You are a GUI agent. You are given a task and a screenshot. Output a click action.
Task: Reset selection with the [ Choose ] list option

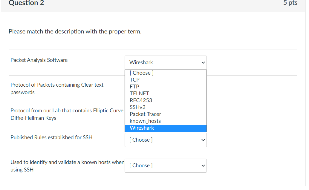click(142, 73)
